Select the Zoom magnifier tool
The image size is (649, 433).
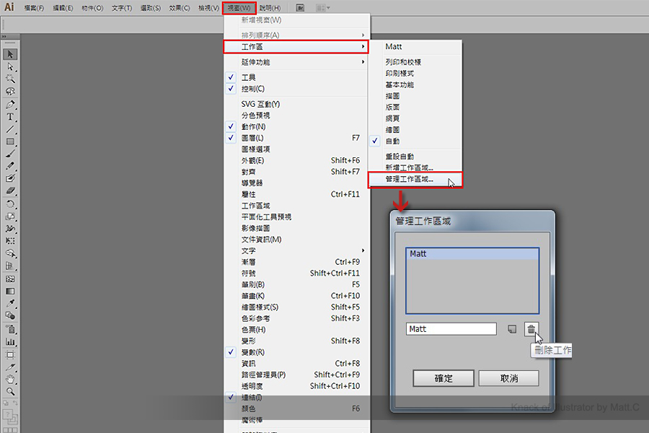11,391
